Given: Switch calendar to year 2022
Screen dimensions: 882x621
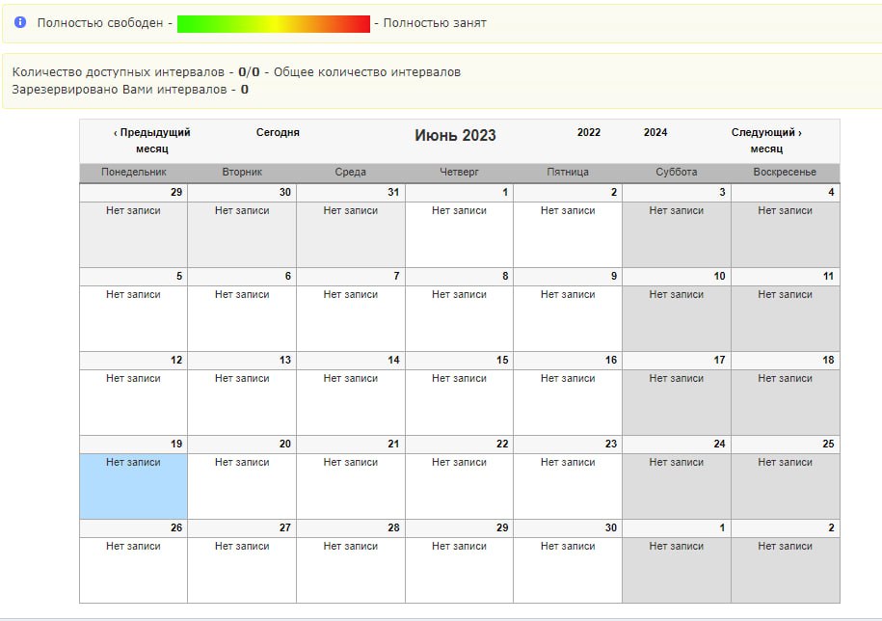Looking at the screenshot, I should [588, 133].
